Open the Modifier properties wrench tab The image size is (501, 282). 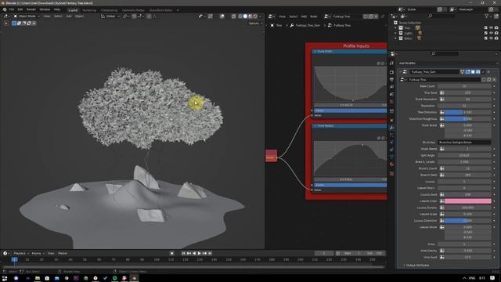pyautogui.click(x=391, y=128)
